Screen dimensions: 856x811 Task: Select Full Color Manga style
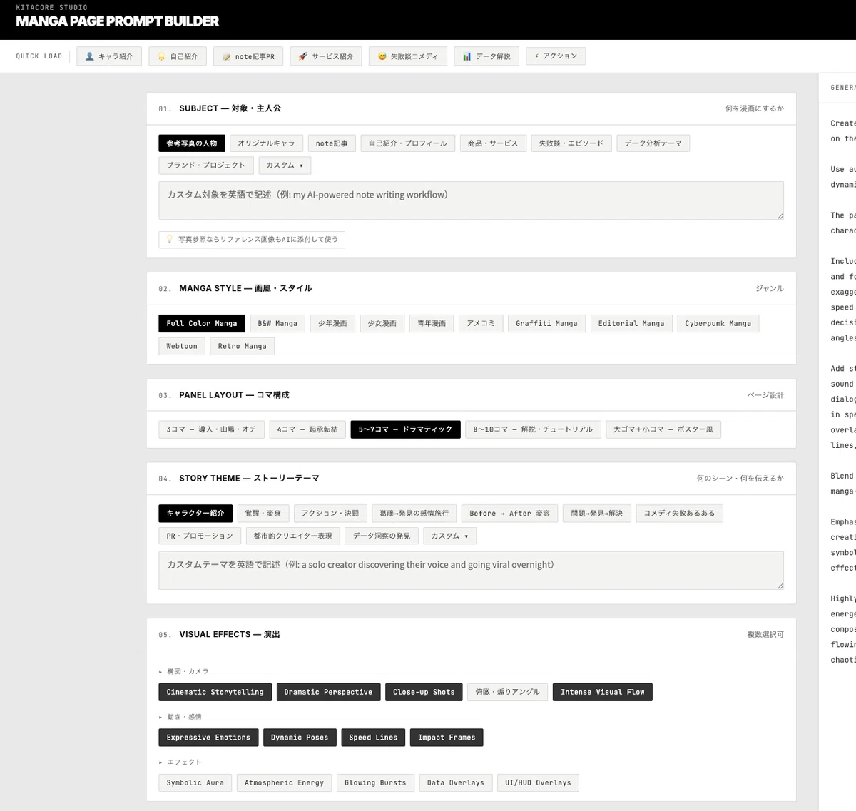[x=202, y=324]
